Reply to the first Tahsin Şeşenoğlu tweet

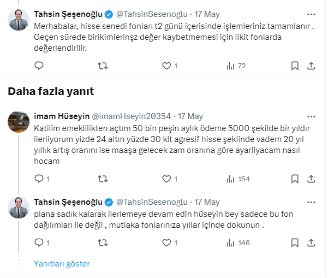[39, 66]
